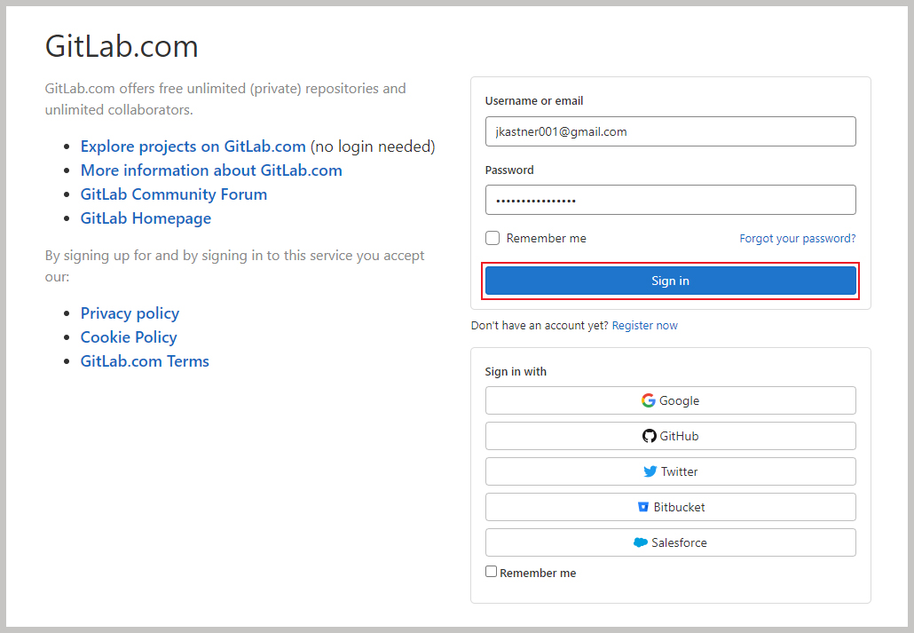Click the Google logo icon
Image resolution: width=914 pixels, height=633 pixels.
coord(648,400)
